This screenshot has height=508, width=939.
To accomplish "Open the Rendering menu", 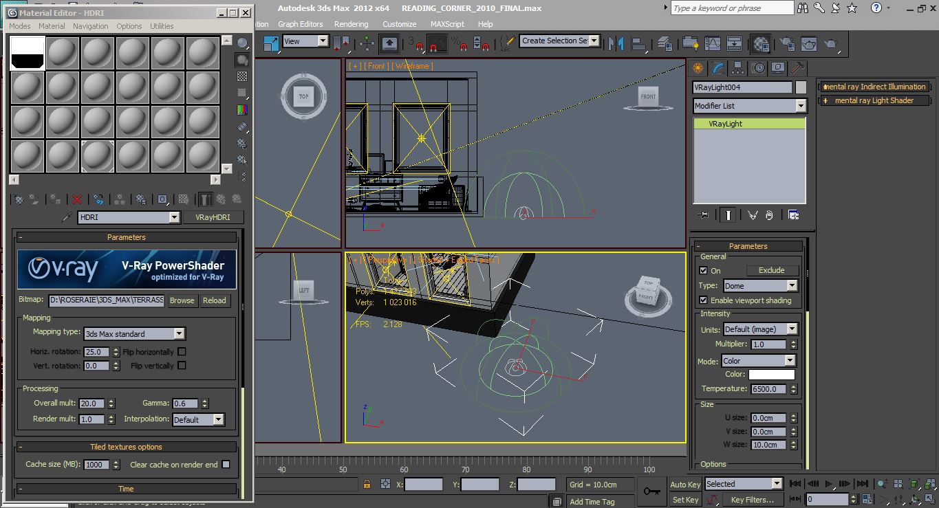I will click(x=352, y=24).
